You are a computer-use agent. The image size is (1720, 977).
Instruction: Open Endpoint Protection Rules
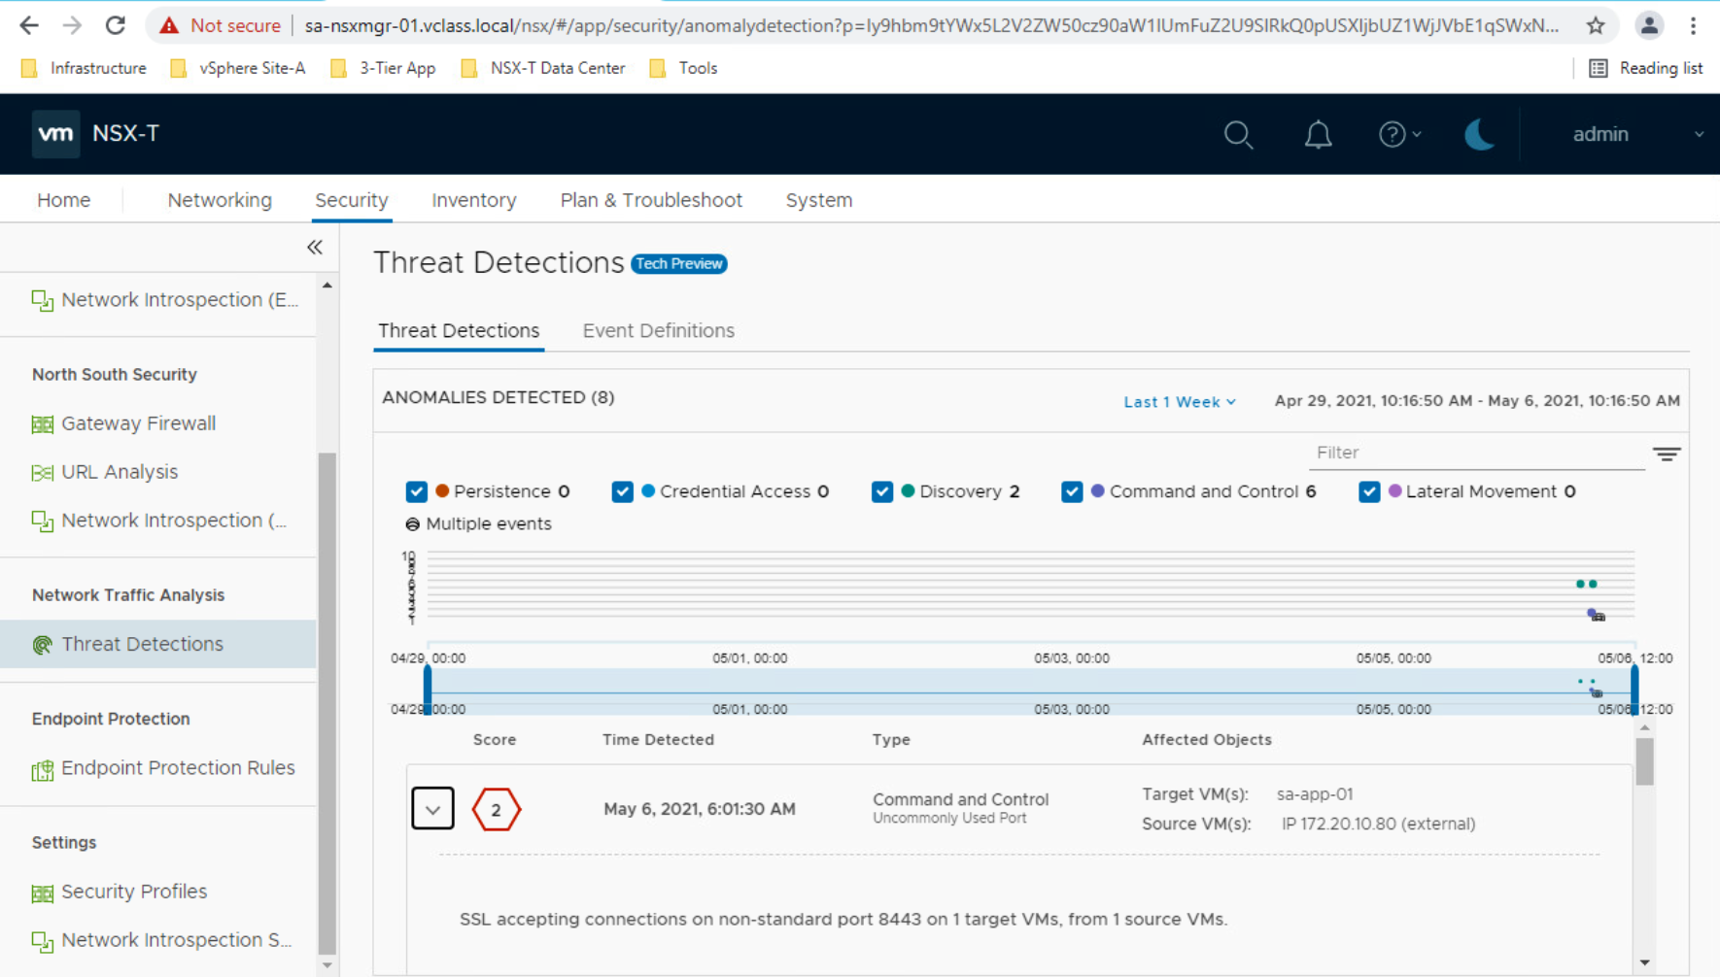163,768
